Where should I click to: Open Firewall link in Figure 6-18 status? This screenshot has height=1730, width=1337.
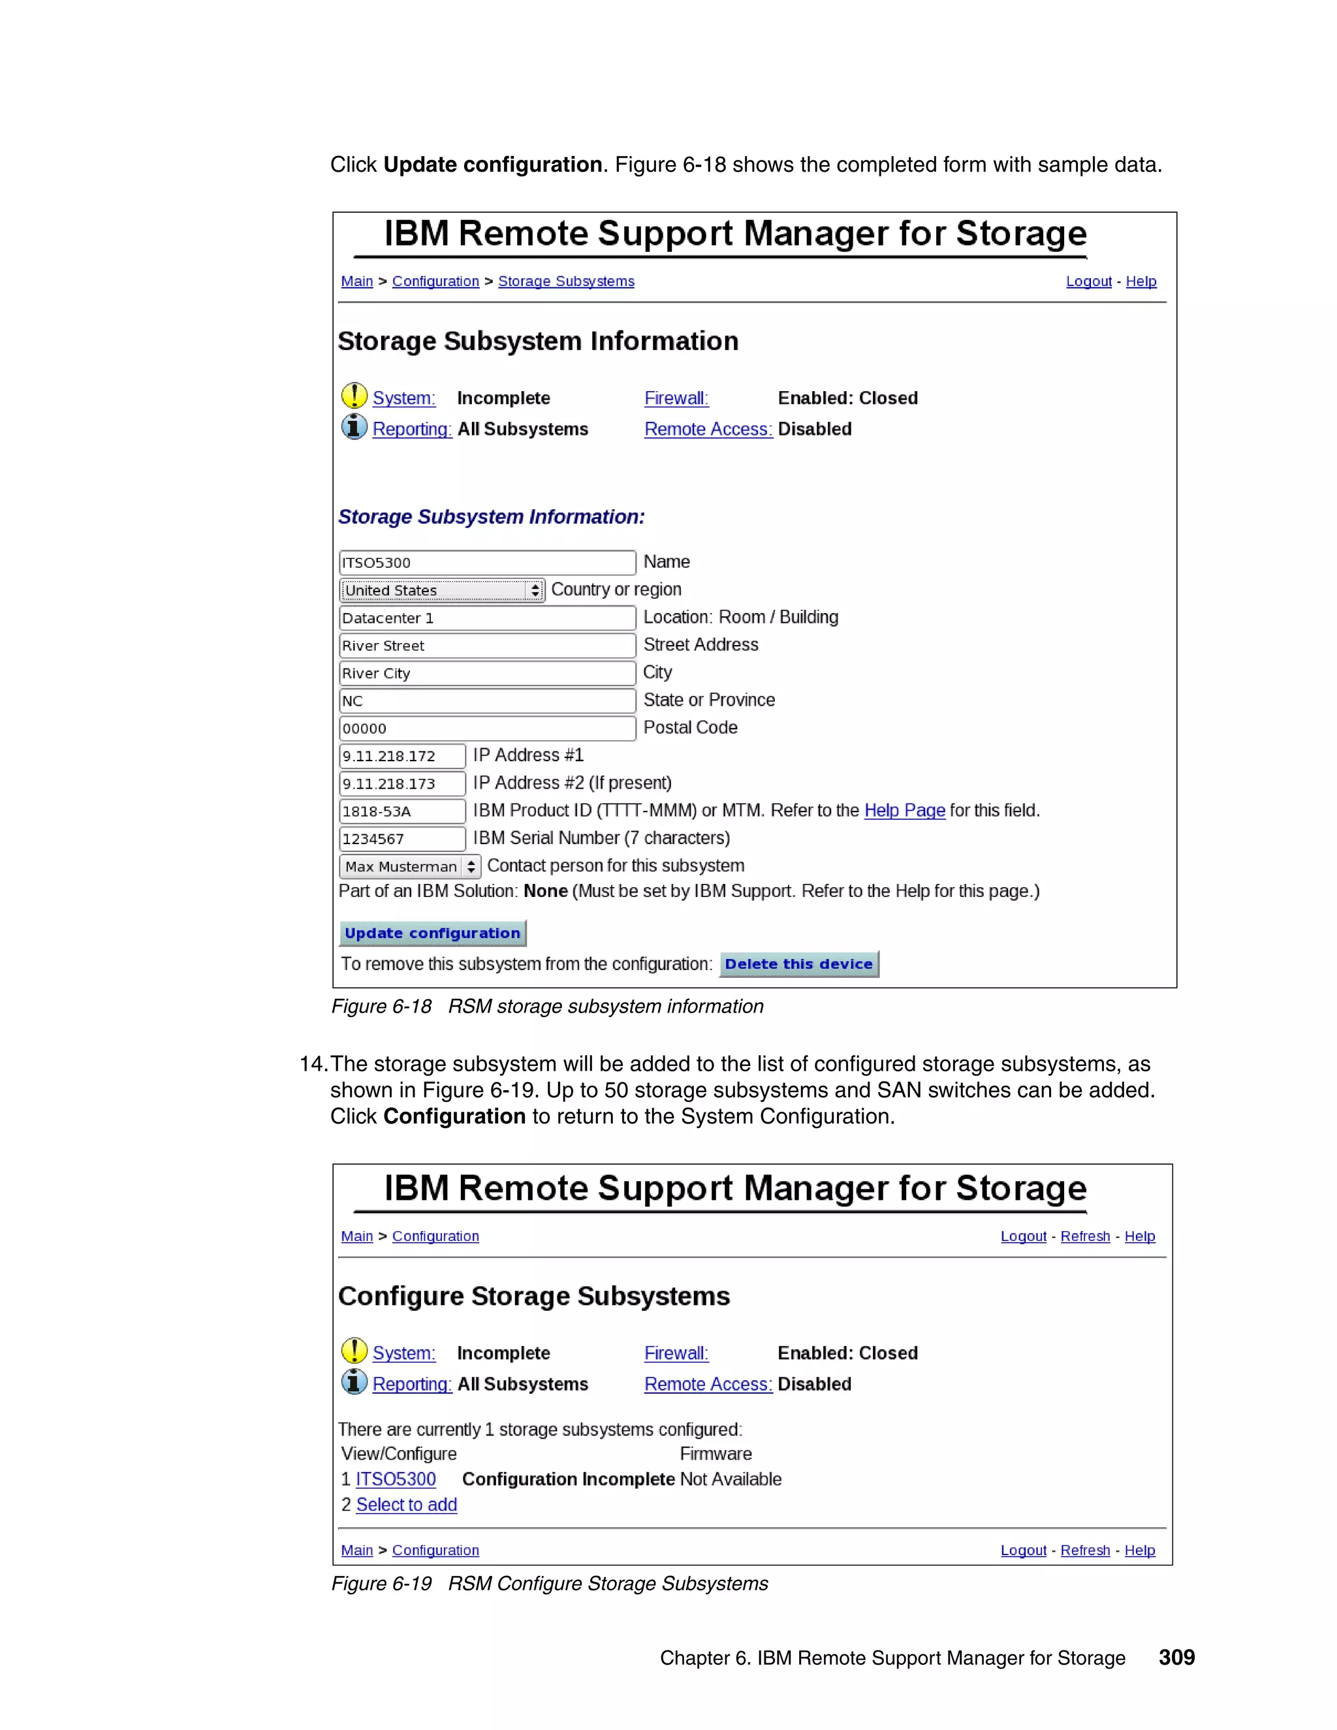676,398
